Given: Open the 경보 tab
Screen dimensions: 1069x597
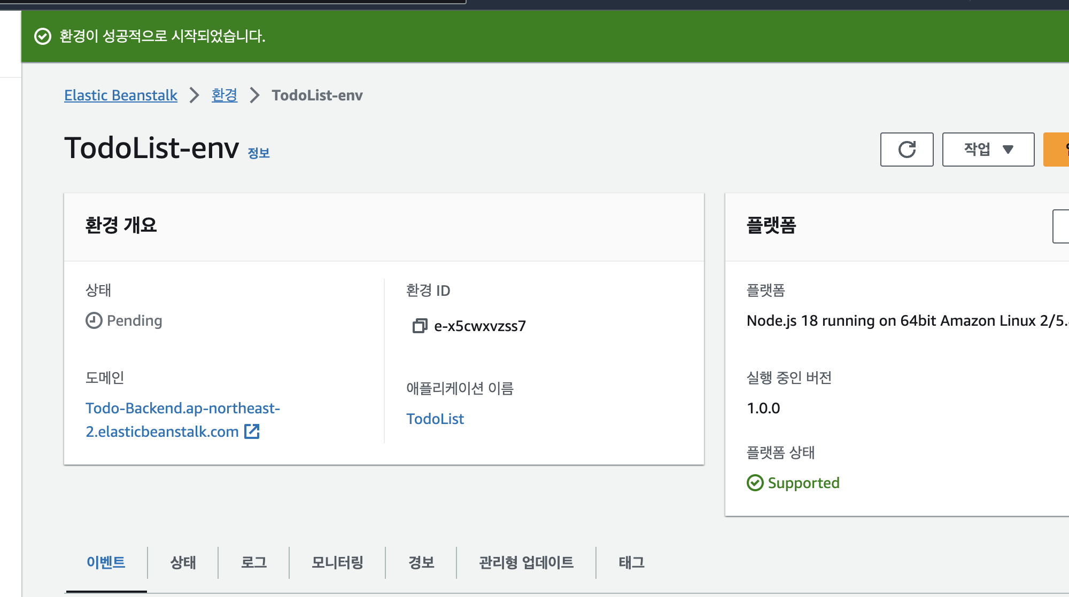Looking at the screenshot, I should point(421,562).
